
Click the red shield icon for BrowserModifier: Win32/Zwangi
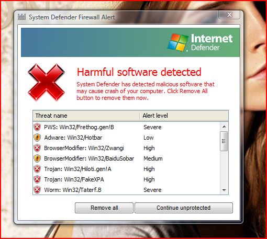coord(37,148)
